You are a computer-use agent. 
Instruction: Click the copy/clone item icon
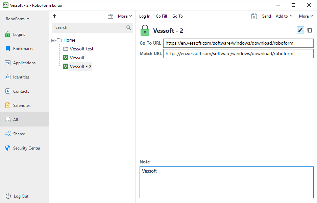(x=310, y=30)
